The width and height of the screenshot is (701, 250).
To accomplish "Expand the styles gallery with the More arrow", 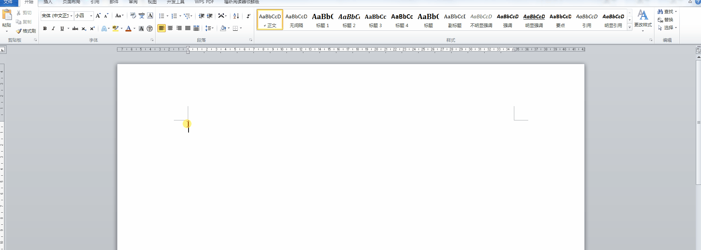I will coord(630,27).
